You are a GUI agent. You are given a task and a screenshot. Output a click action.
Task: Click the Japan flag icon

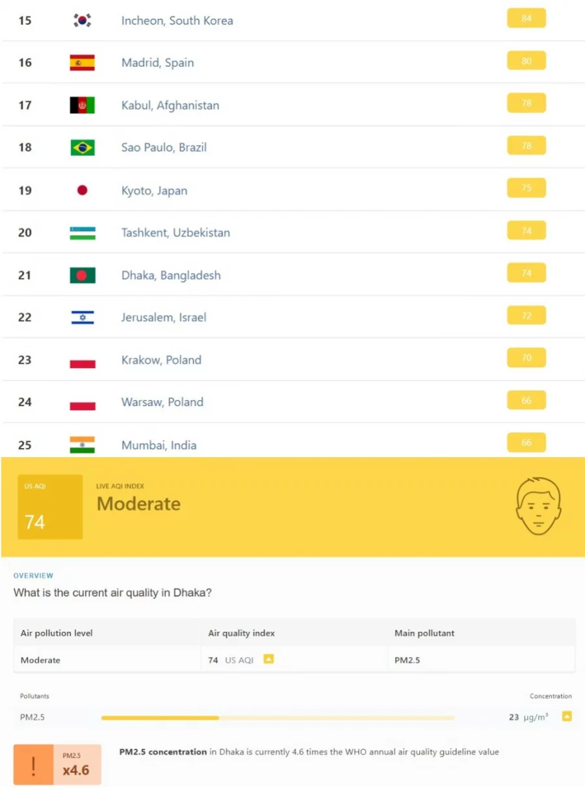coord(83,190)
